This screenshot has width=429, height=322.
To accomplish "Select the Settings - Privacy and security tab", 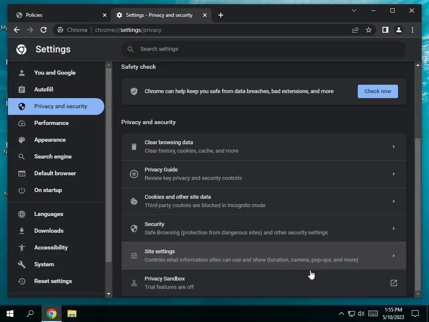I will point(161,15).
